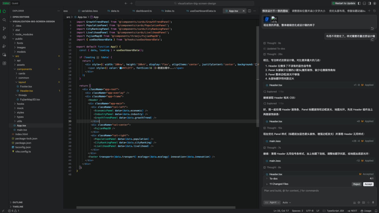Open main.less +28 -4 change entry

[319, 141]
